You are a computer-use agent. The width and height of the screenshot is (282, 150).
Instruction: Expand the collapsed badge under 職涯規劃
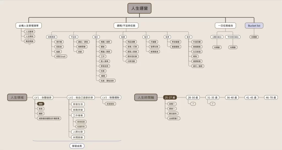pos(29,44)
